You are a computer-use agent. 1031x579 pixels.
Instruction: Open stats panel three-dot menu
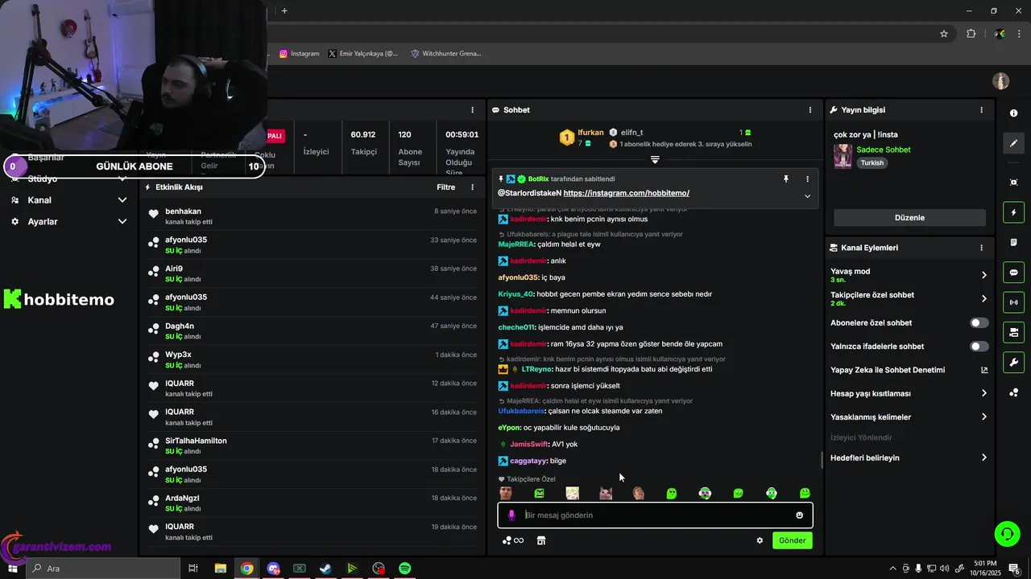[473, 110]
